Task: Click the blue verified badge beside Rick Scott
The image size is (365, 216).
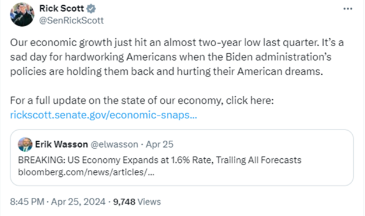Action: click(x=91, y=9)
